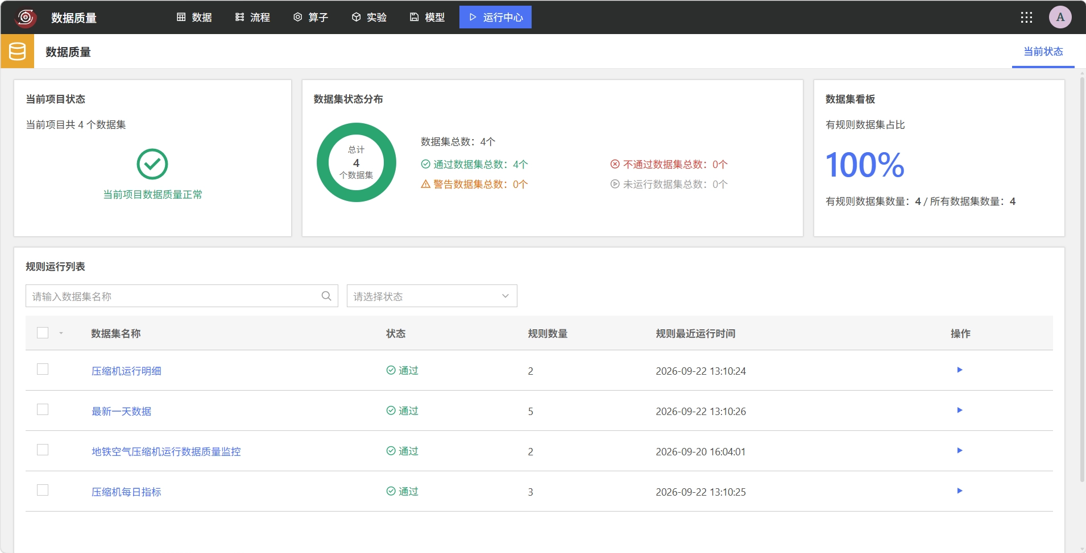1086x553 pixels.
Task: Check the box for 压缩机每日指标 row
Action: click(x=43, y=490)
